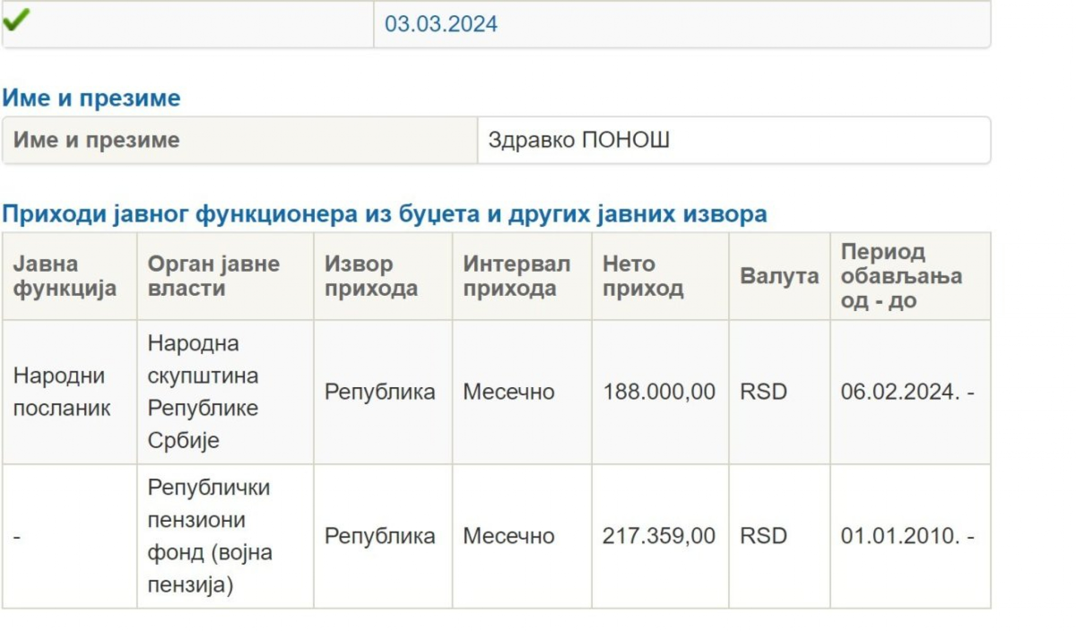Select the Републички пензиони фонд cell
The width and height of the screenshot is (1076, 631).
[x=209, y=536]
